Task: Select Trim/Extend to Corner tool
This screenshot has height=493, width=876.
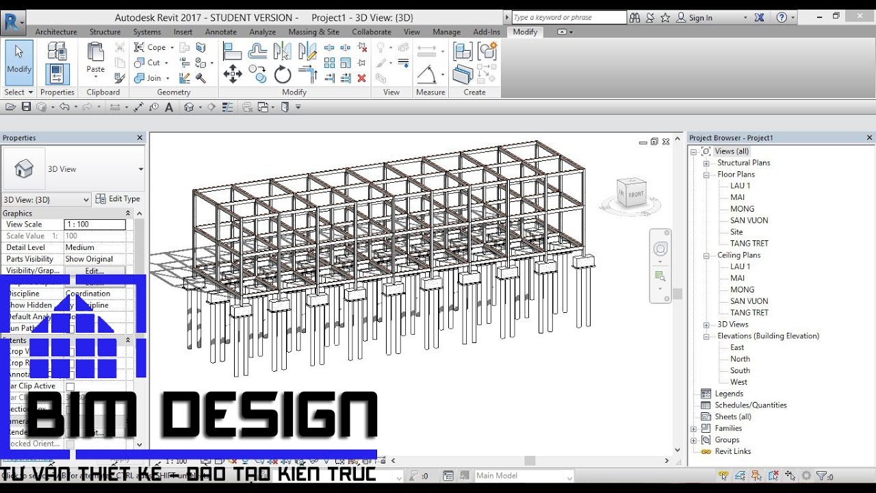Action: tap(307, 74)
